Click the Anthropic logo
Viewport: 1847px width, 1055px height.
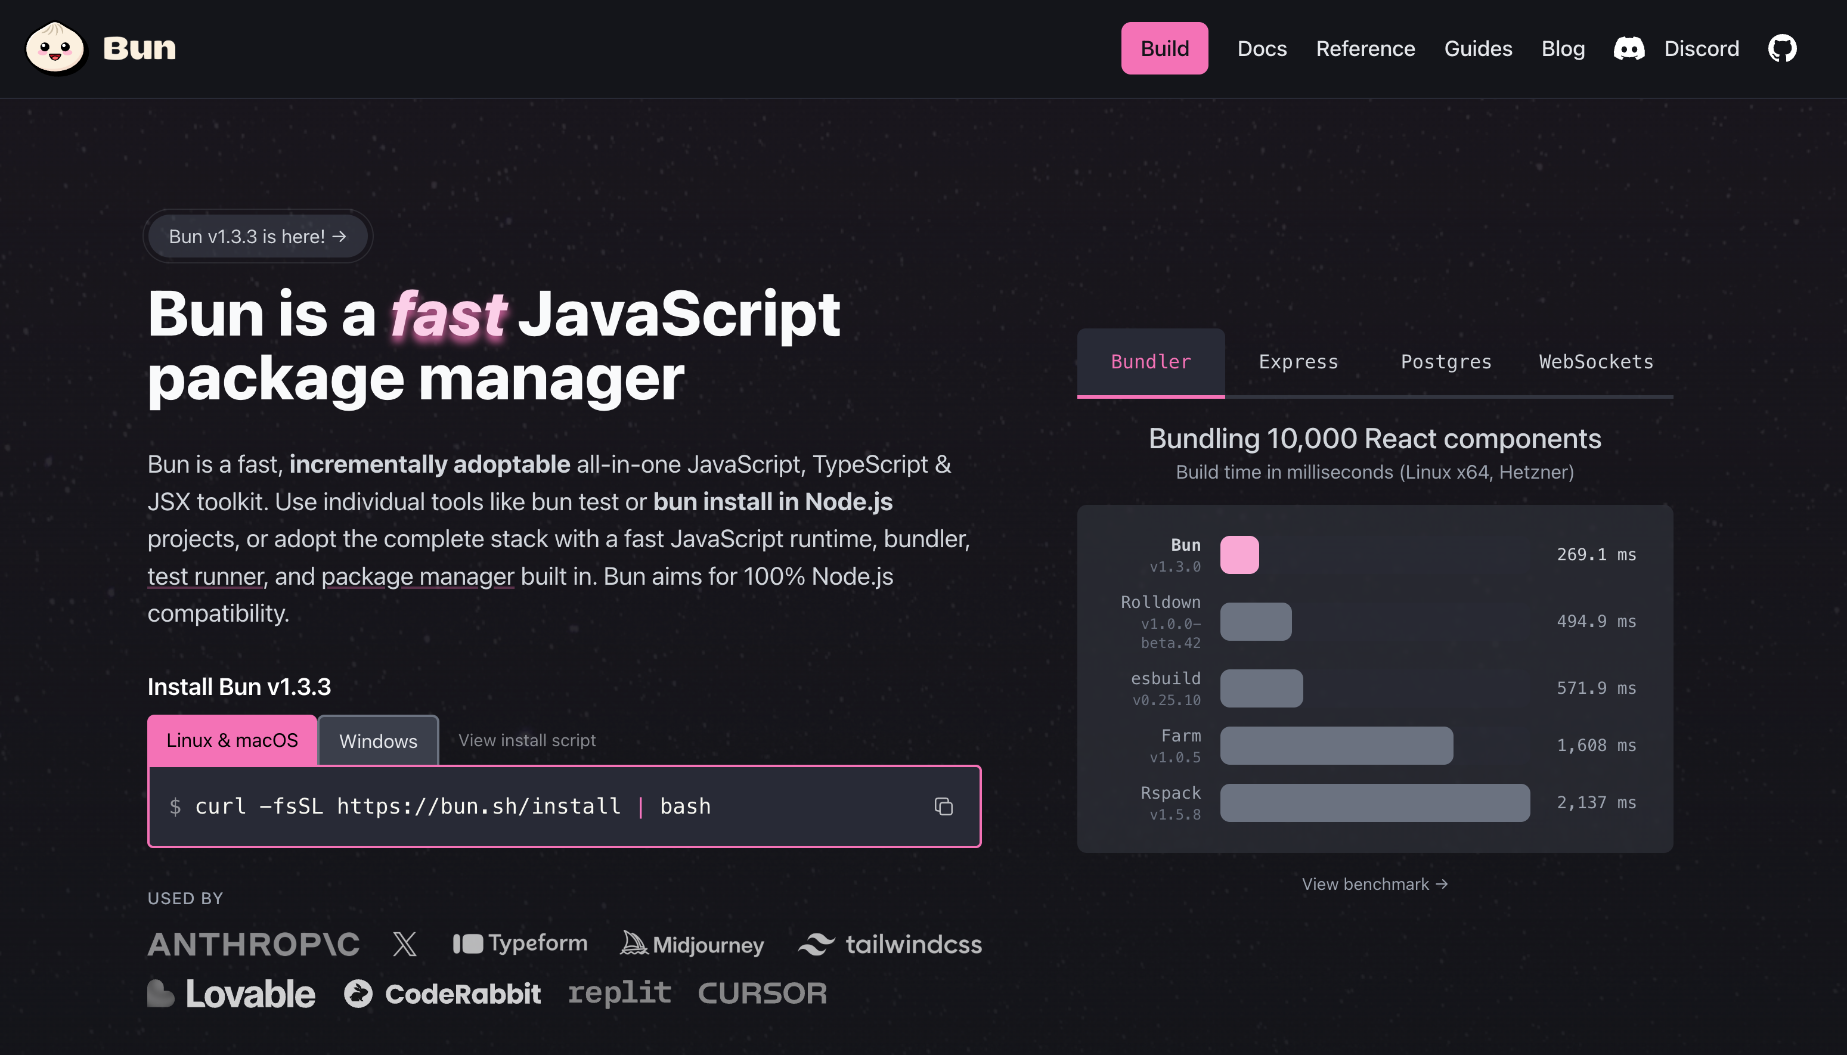253,944
